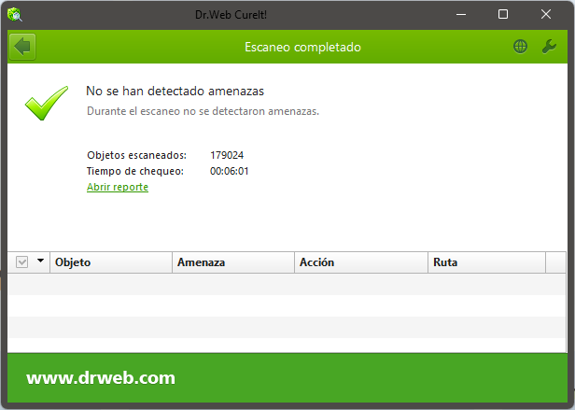Sort by the Ruta column header
Viewport: 575px width, 410px height.
coord(486,262)
